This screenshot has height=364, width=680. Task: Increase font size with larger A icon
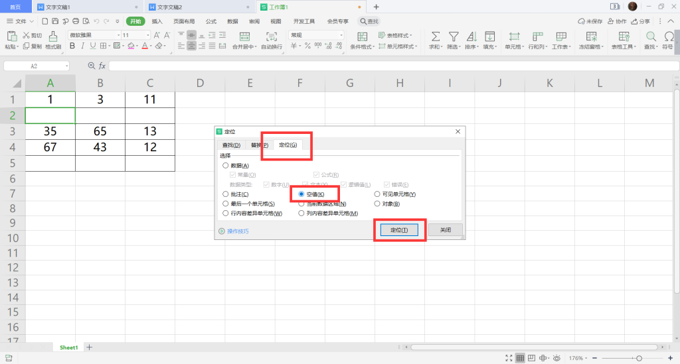click(x=157, y=35)
